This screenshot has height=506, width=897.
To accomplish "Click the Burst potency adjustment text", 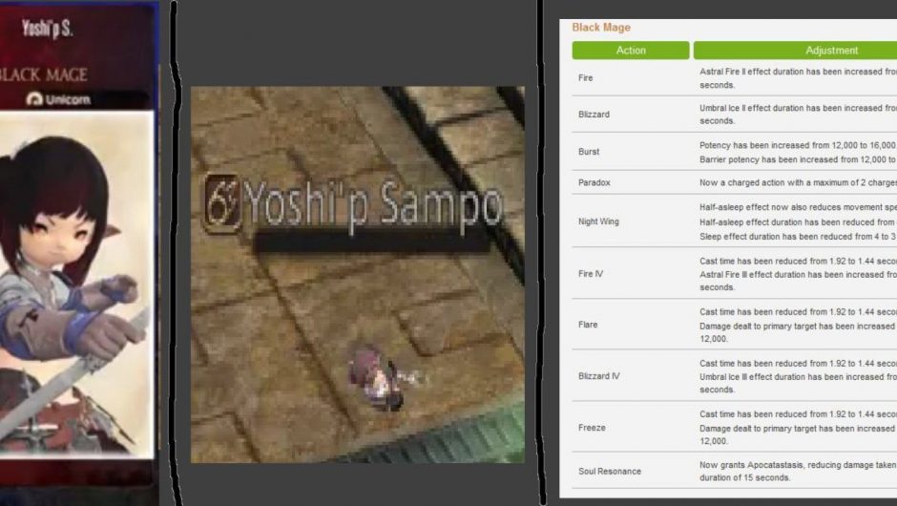I will tap(798, 145).
